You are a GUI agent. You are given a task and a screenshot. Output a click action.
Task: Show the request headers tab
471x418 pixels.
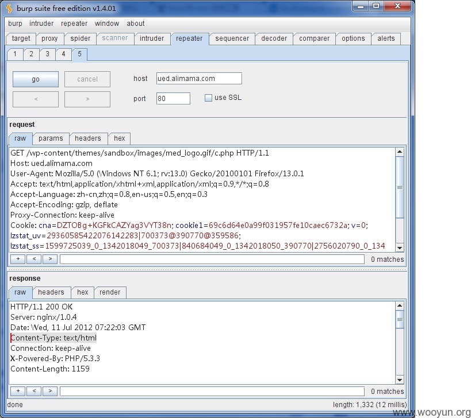(x=88, y=138)
